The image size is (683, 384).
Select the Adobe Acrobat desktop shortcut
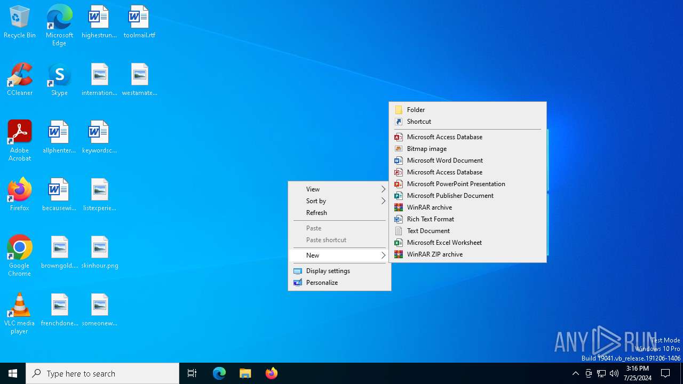click(x=20, y=141)
